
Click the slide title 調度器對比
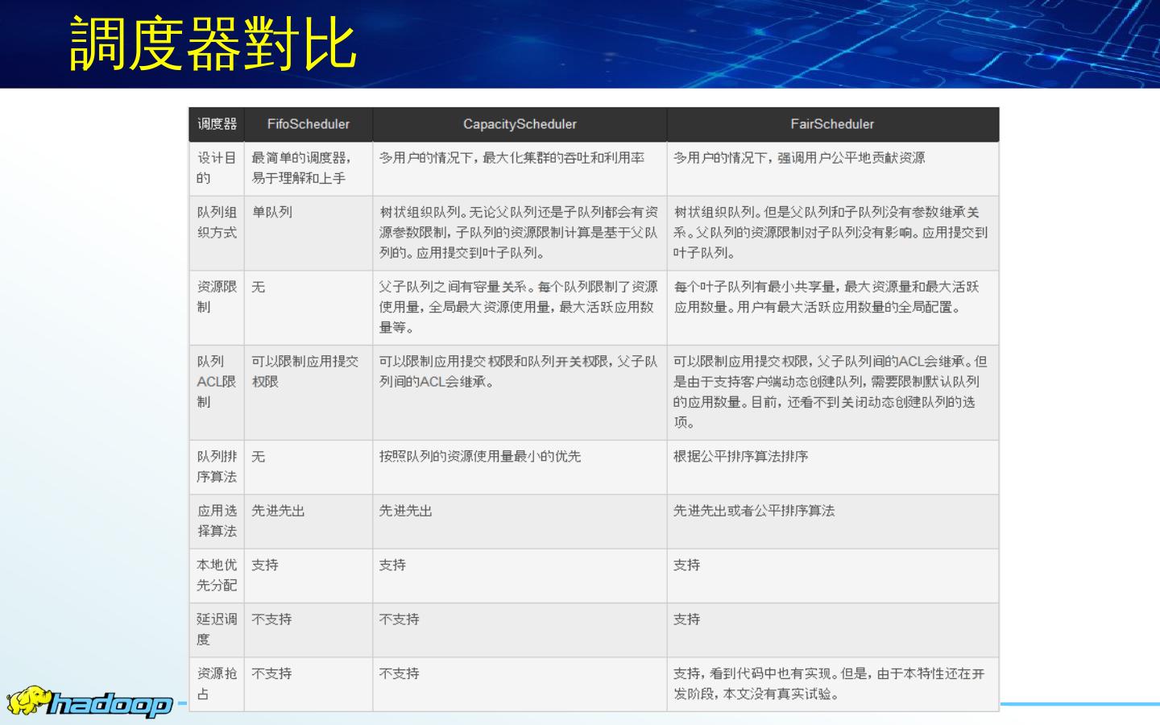213,44
